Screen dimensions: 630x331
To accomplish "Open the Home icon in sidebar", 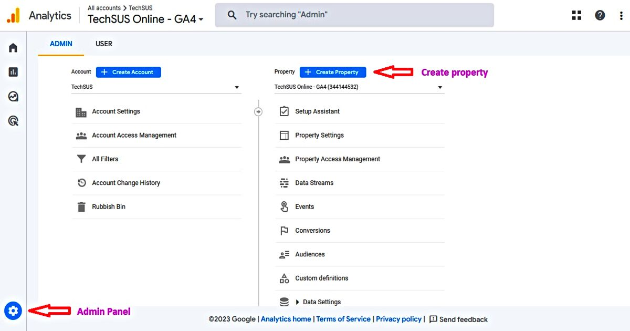I will coord(13,48).
